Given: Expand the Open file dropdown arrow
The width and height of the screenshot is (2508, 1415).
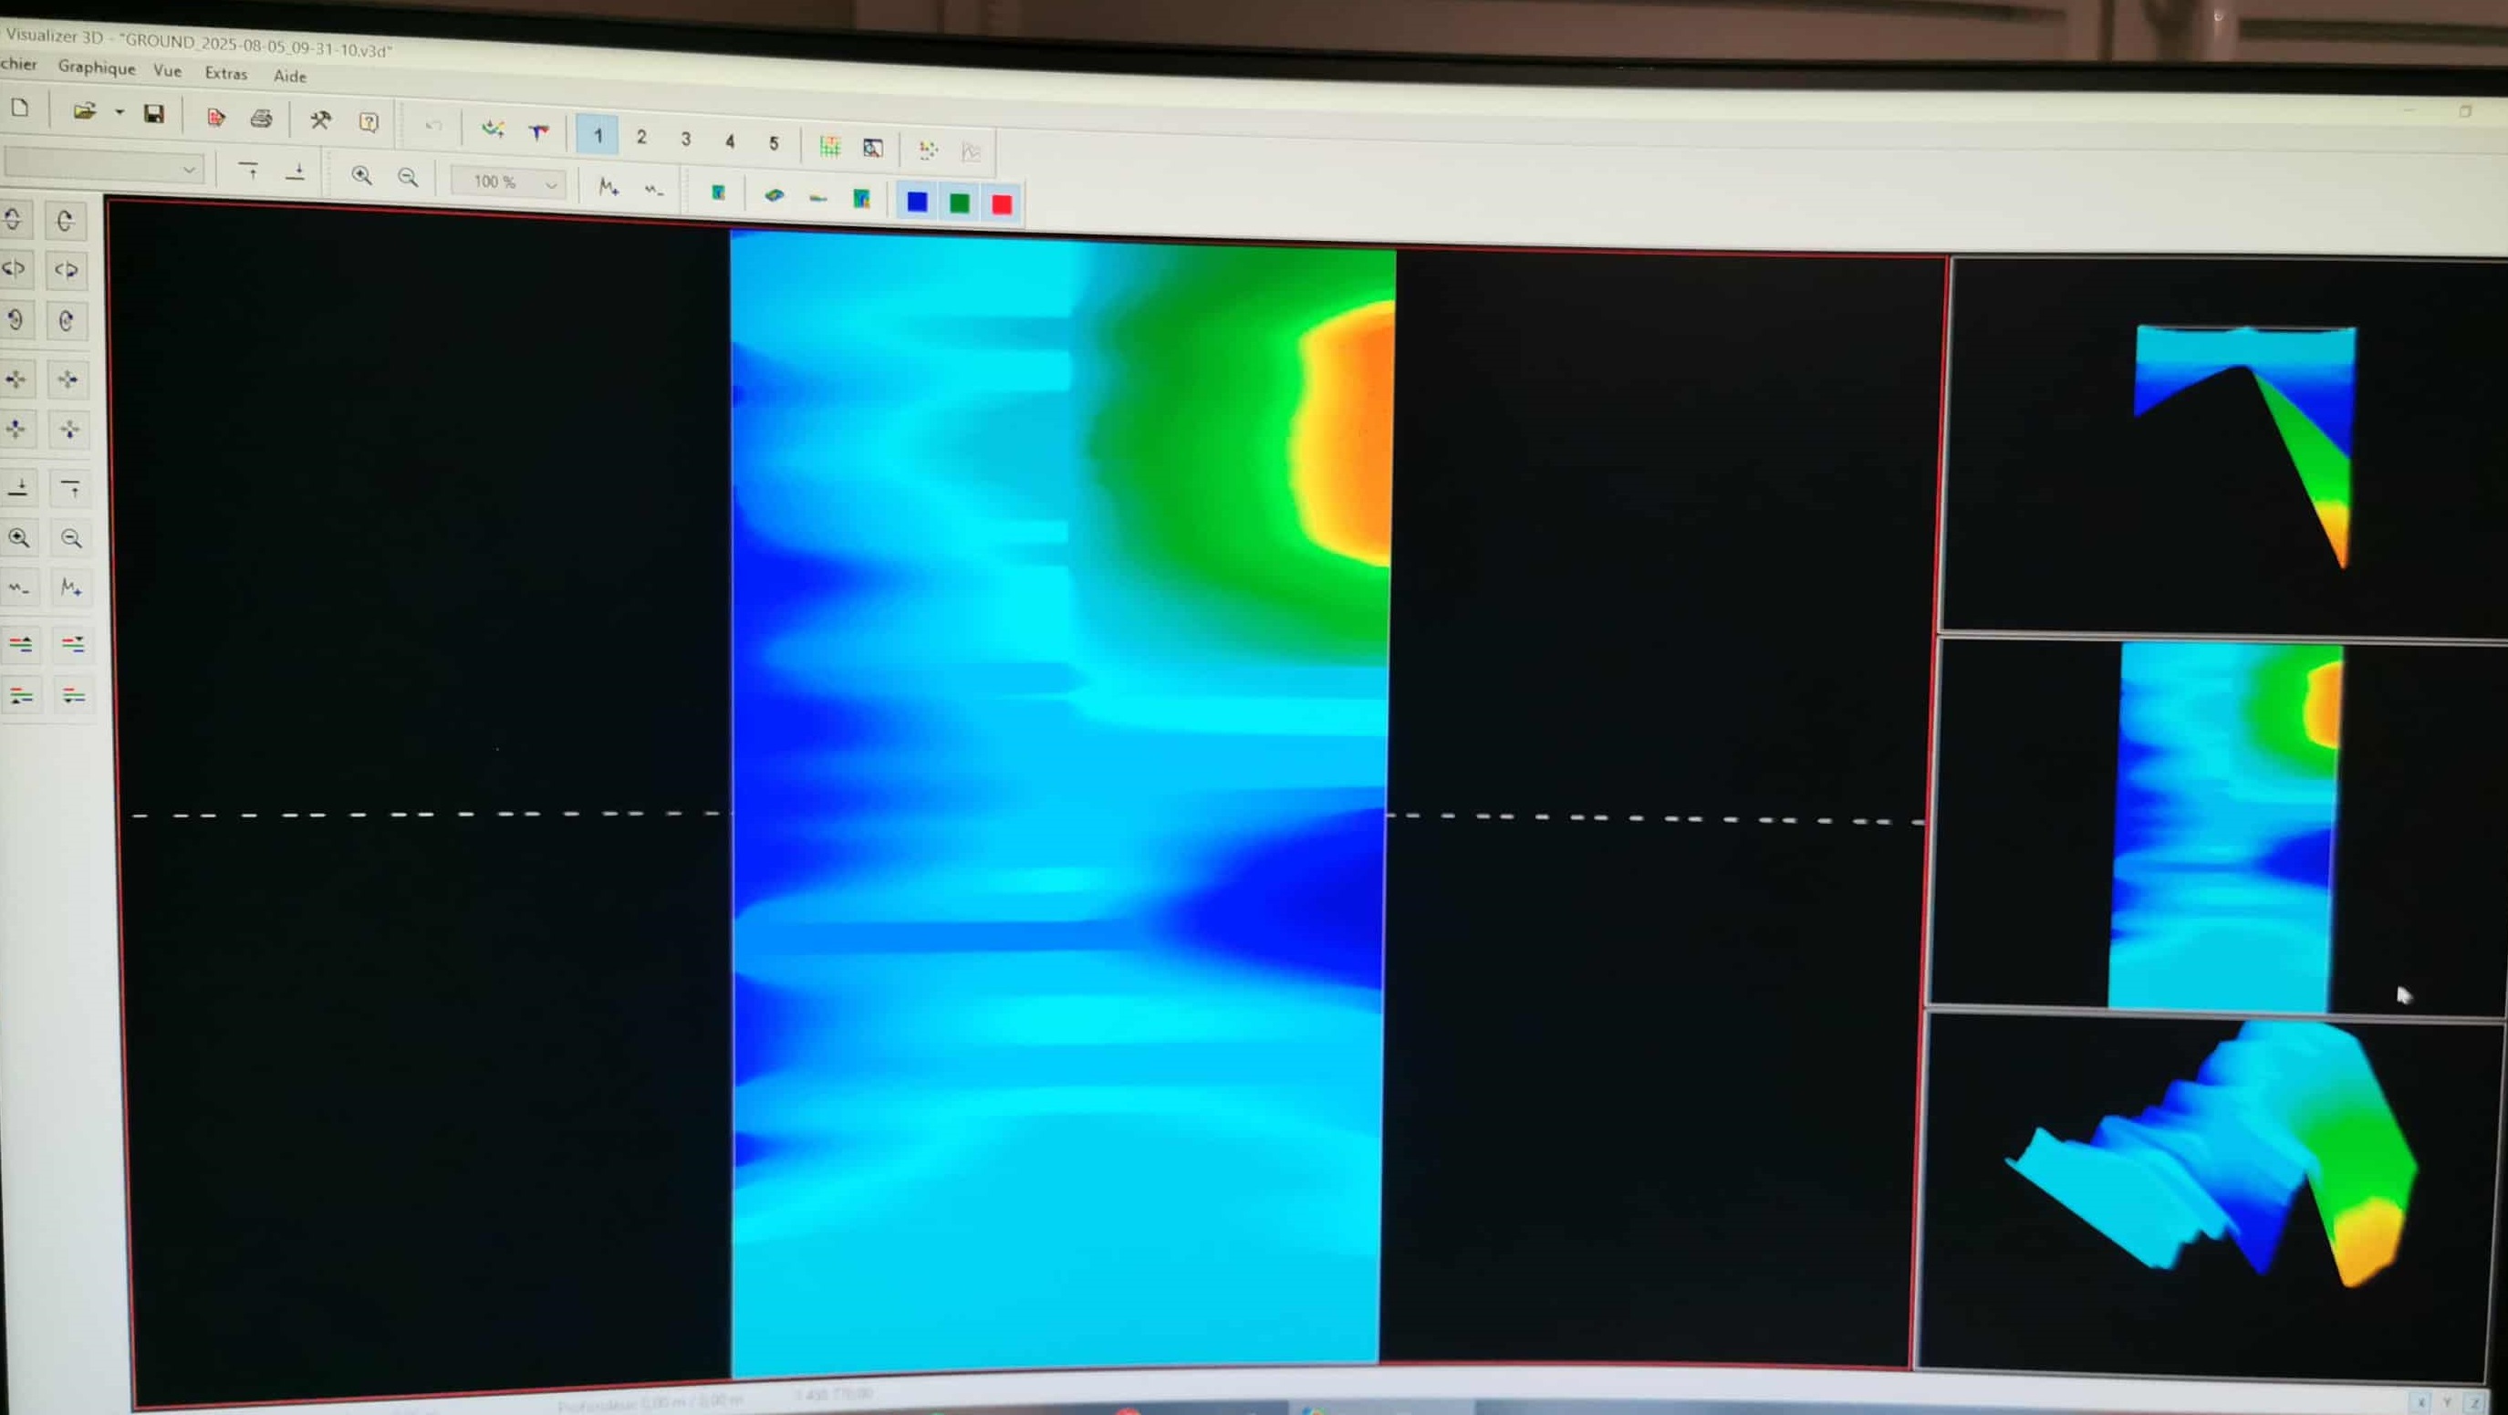Looking at the screenshot, I should point(120,112).
